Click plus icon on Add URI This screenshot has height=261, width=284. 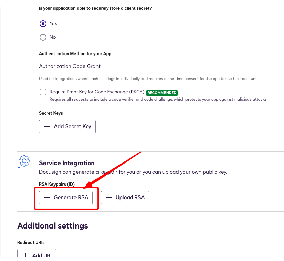coord(25,255)
